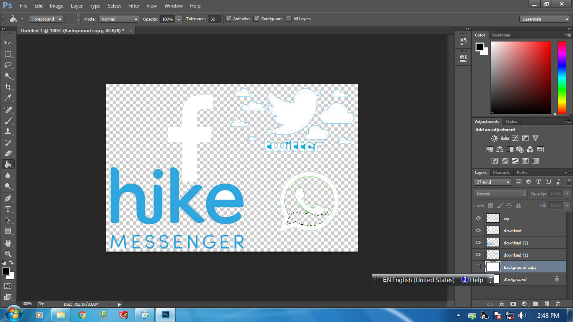Select the Healing Brush tool
573x322 pixels.
click(x=8, y=110)
